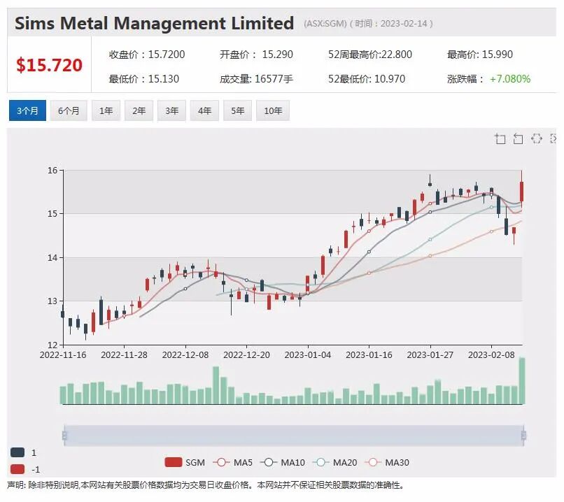Activate the area zoom tool icon
The width and height of the screenshot is (564, 502).
tap(500, 138)
